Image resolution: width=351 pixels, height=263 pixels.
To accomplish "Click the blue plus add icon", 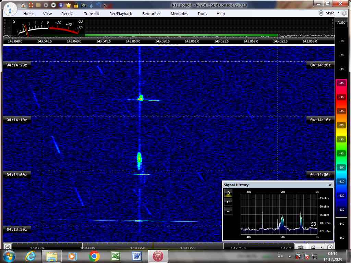I will 61,5.
